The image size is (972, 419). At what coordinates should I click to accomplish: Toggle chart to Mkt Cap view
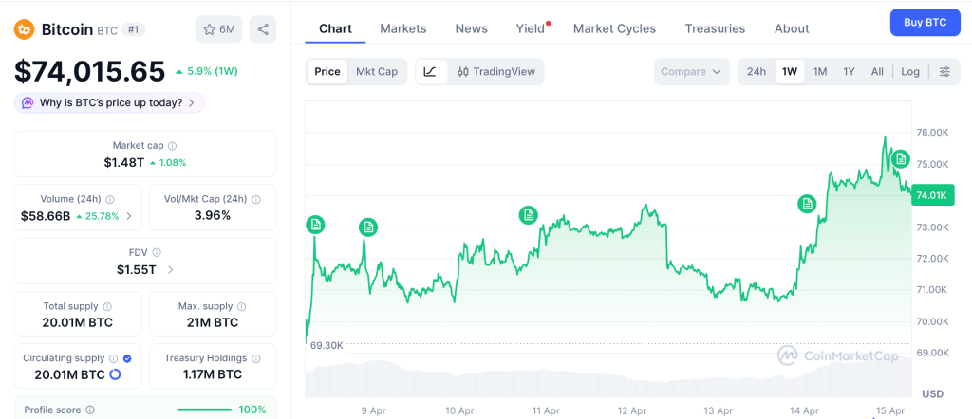pos(377,71)
